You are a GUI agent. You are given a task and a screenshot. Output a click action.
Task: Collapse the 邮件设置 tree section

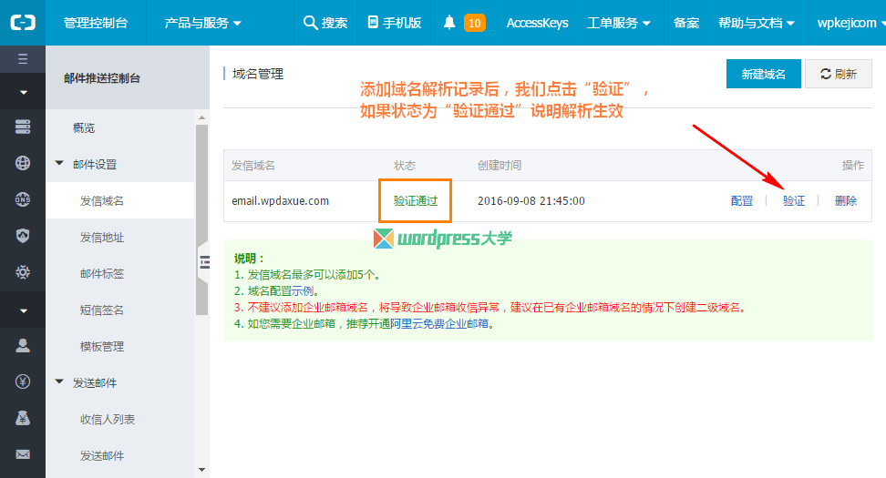(60, 164)
